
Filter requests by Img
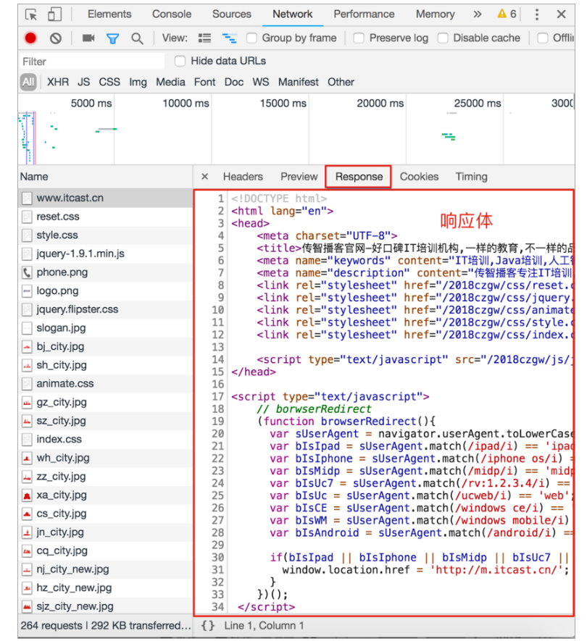[x=138, y=82]
